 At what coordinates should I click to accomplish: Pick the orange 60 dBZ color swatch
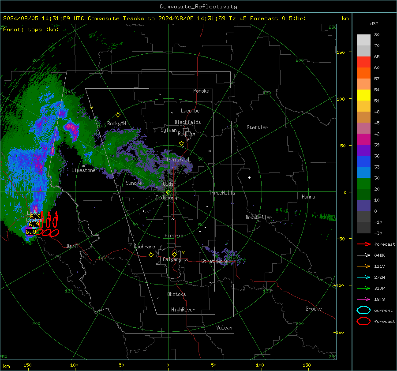pyautogui.click(x=363, y=73)
